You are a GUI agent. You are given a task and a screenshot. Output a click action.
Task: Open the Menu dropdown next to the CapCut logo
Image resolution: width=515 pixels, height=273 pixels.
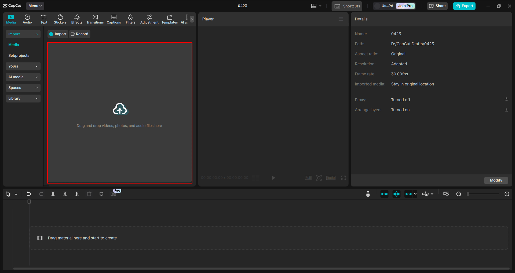35,6
